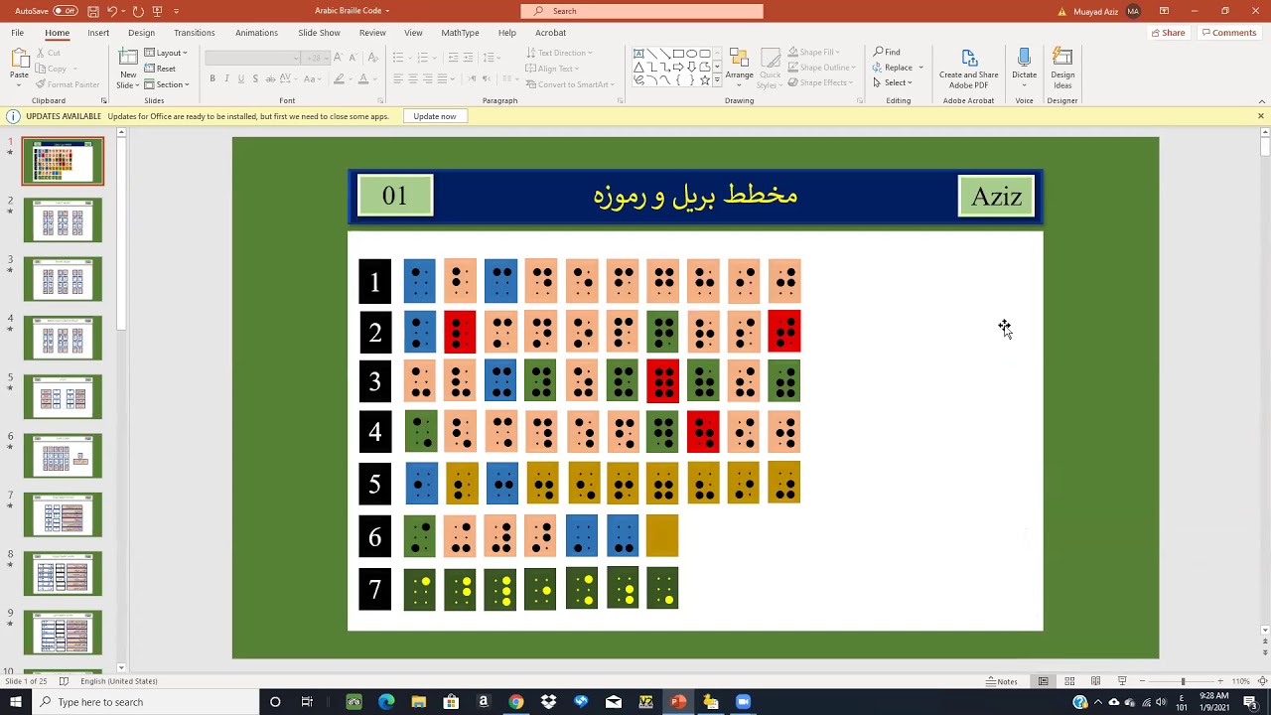Click Update now button
This screenshot has width=1271, height=715.
pos(435,116)
